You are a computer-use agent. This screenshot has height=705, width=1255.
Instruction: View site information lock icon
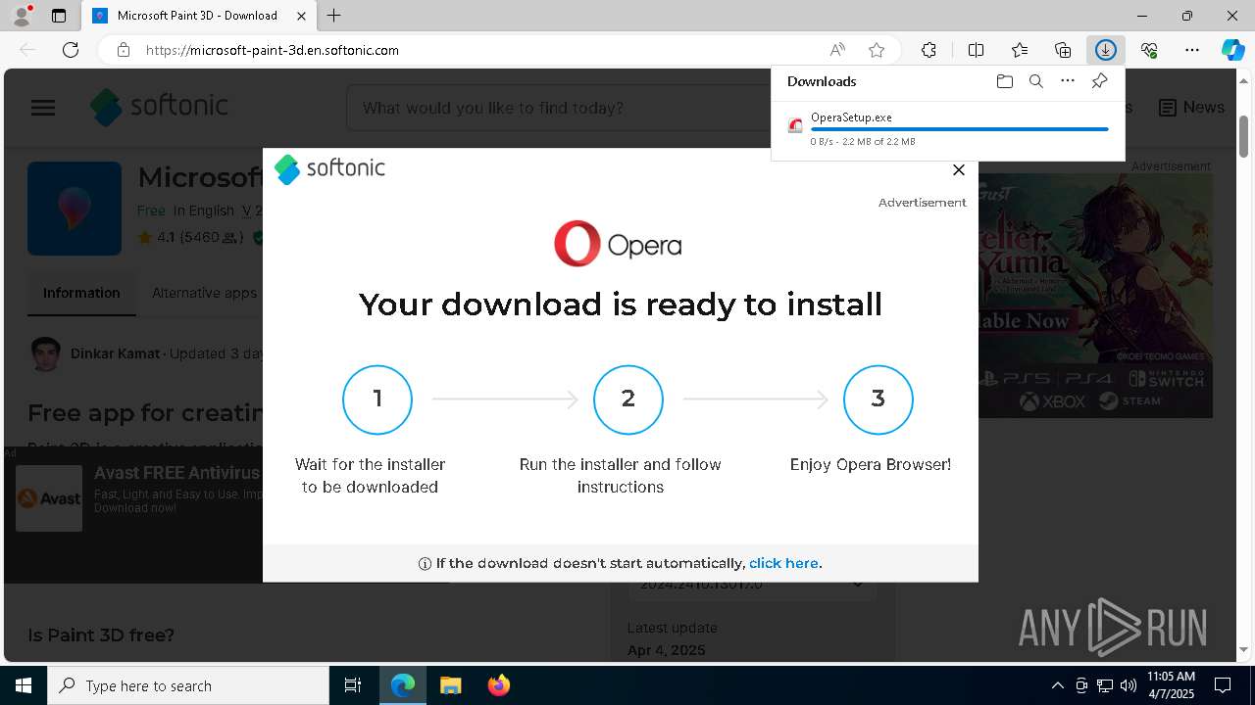[x=124, y=50]
